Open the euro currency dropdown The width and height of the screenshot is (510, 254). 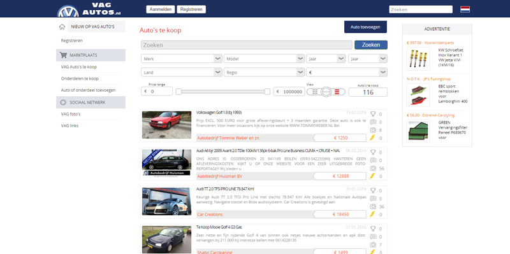click(347, 73)
